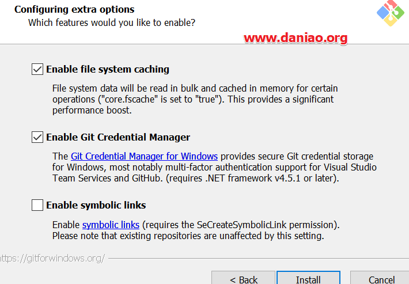Click the Enable Git Credential Manager label text
The image size is (409, 284).
coord(118,137)
